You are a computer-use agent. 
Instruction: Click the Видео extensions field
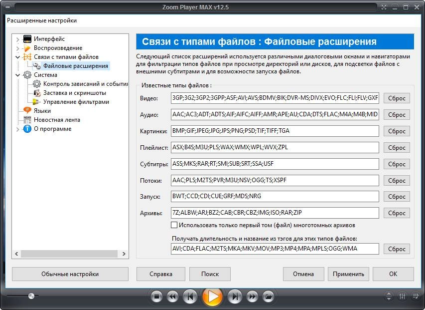[x=275, y=98]
